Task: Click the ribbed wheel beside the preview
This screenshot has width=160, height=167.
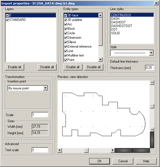Action: point(152,140)
